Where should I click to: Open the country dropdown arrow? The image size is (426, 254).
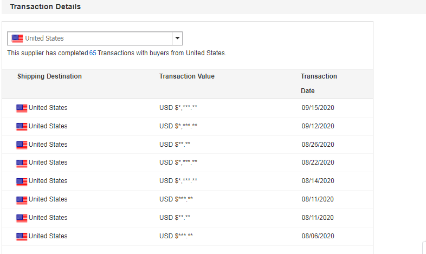point(177,38)
